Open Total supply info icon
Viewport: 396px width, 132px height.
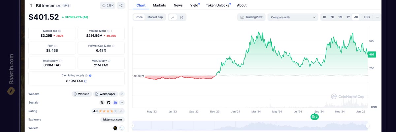[x=60, y=61]
